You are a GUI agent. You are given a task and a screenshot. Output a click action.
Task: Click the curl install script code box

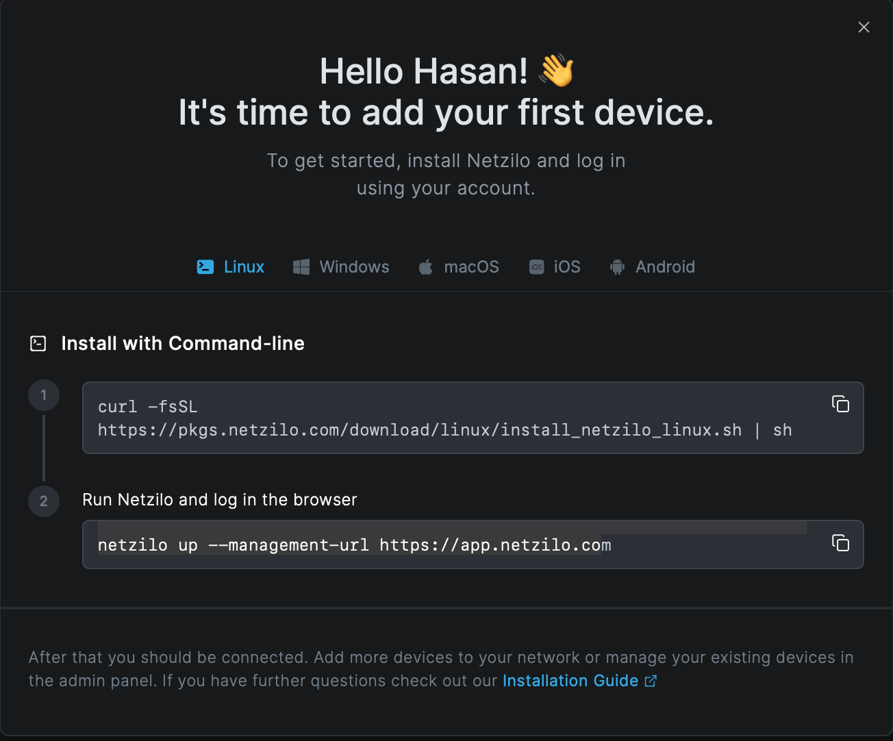[x=473, y=418]
